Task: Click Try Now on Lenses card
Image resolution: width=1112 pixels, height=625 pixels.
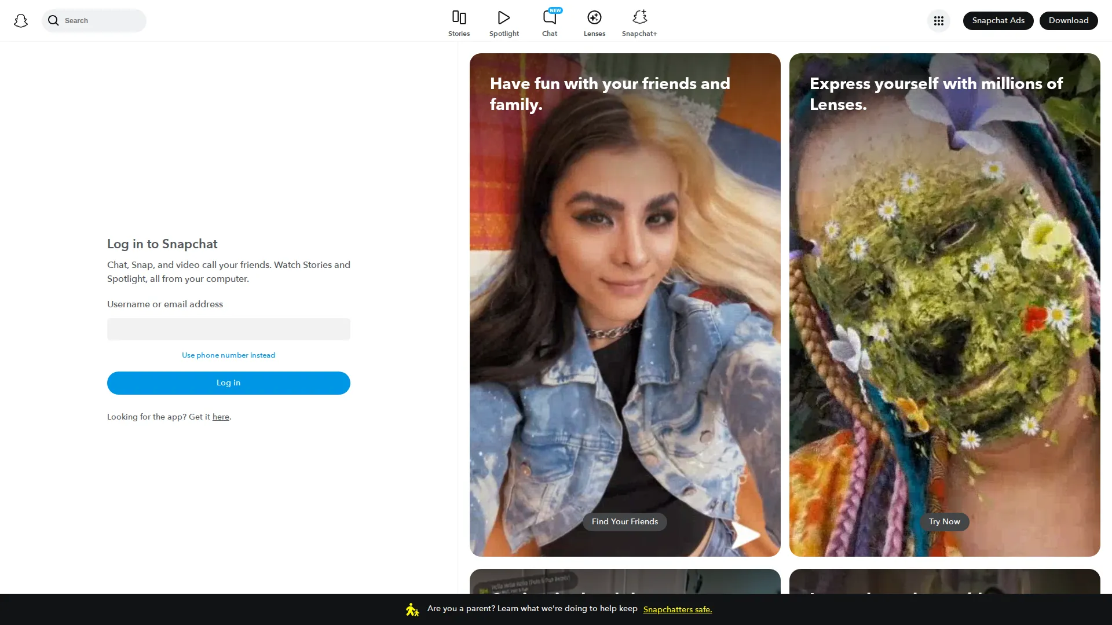Action: 944,521
